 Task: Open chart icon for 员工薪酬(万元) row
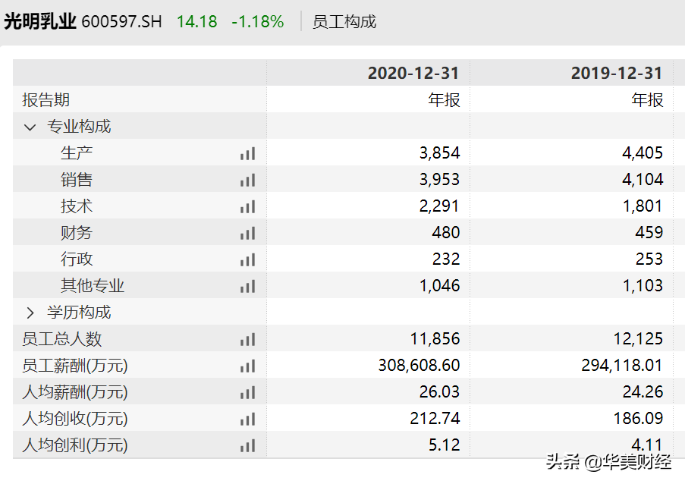coord(248,366)
